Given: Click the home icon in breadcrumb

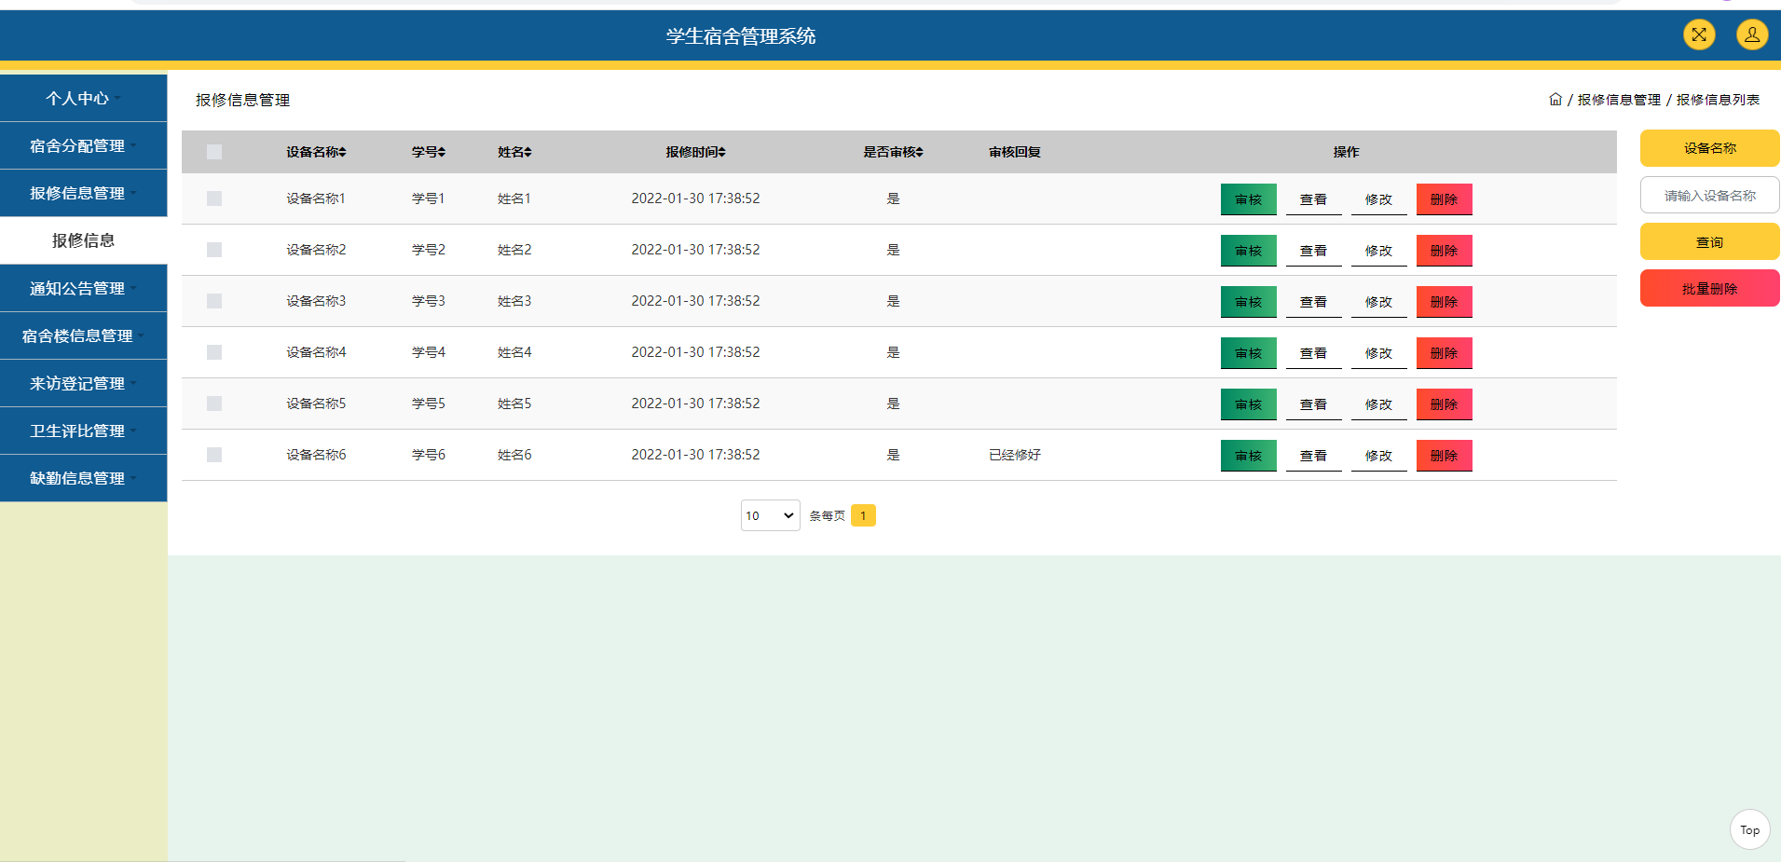Looking at the screenshot, I should click(1555, 99).
